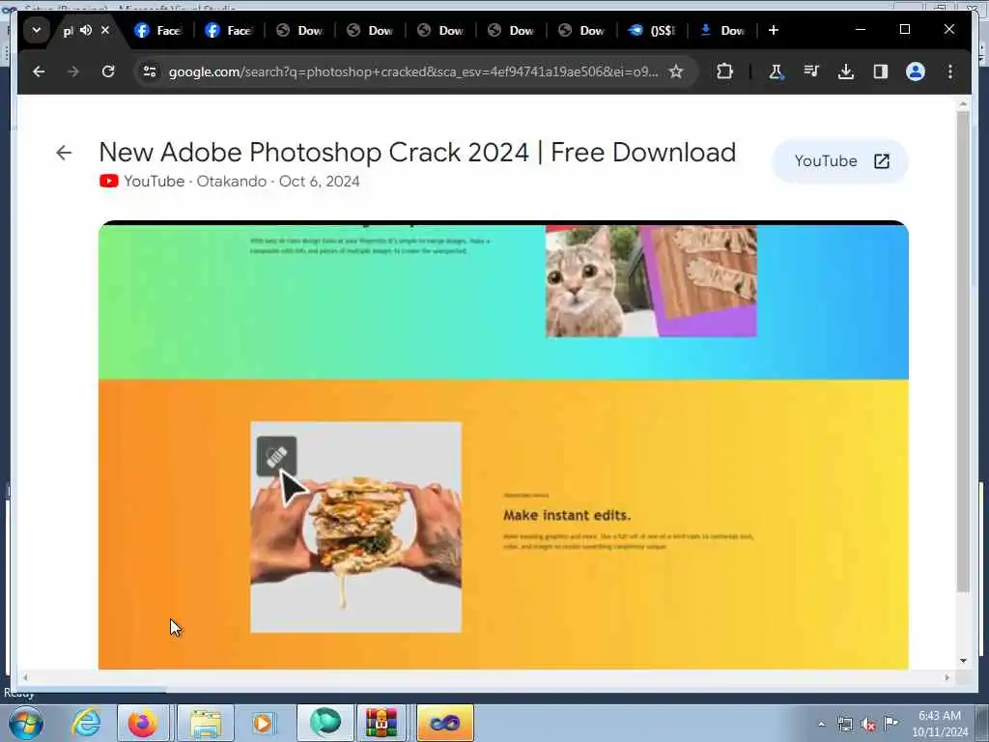989x742 pixels.
Task: Click the horizontal scrollbar right arrow
Action: [x=947, y=677]
